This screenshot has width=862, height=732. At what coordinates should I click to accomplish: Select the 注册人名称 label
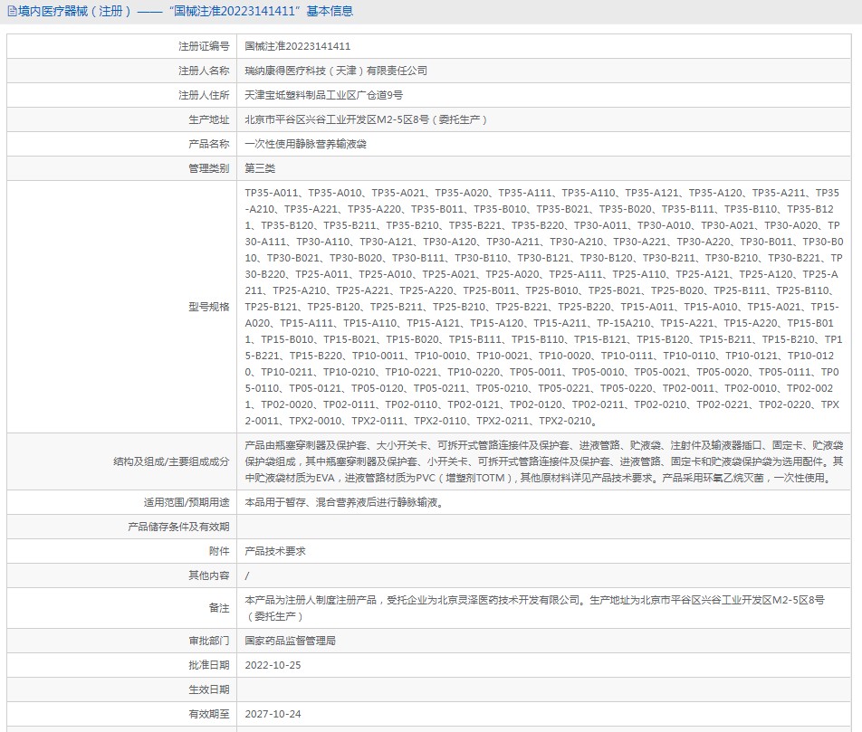tap(204, 71)
